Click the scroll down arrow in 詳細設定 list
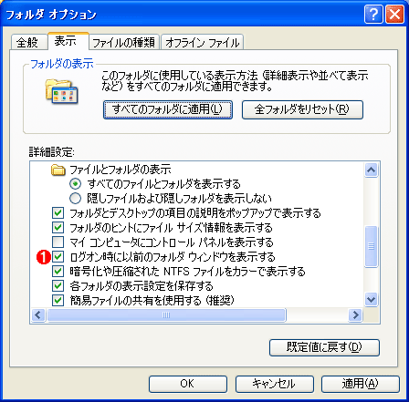The image size is (409, 402). point(371,300)
